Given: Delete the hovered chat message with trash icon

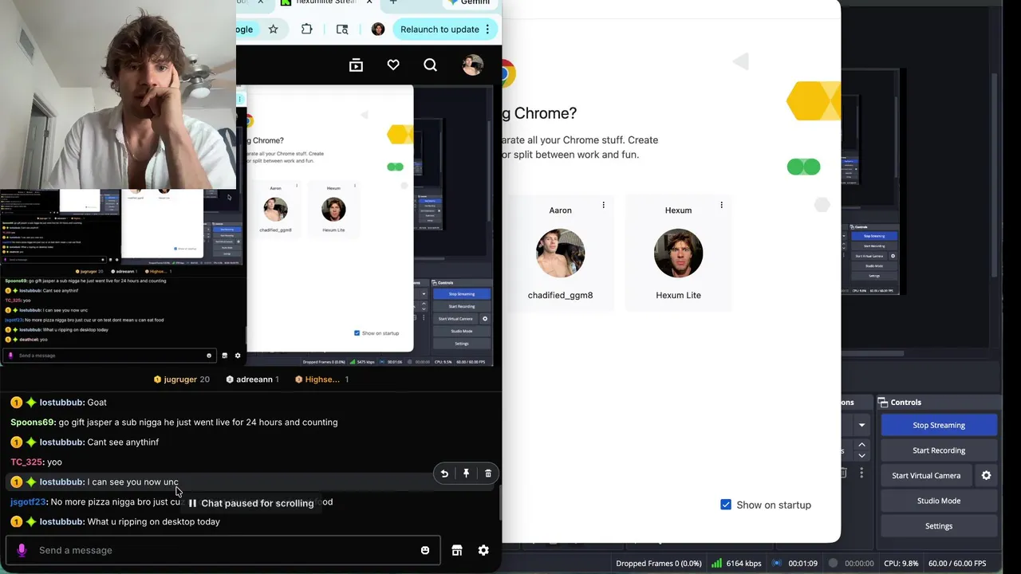Looking at the screenshot, I should coord(488,474).
